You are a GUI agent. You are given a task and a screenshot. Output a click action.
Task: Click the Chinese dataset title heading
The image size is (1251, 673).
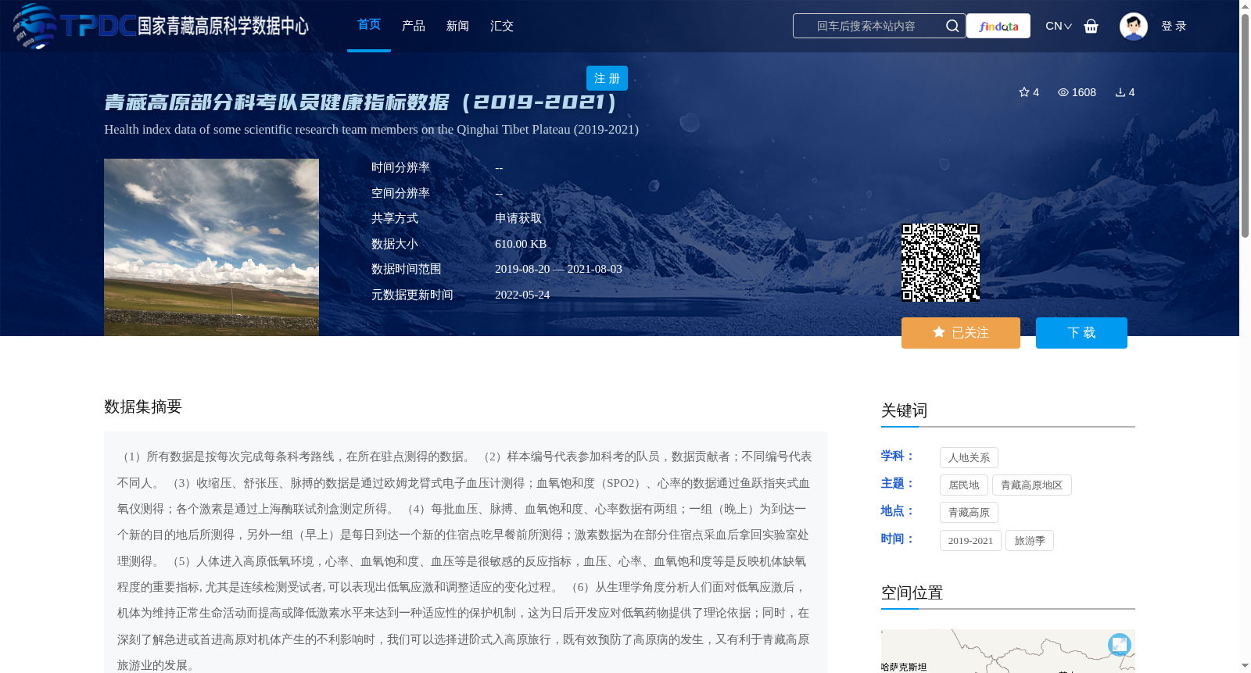360,102
